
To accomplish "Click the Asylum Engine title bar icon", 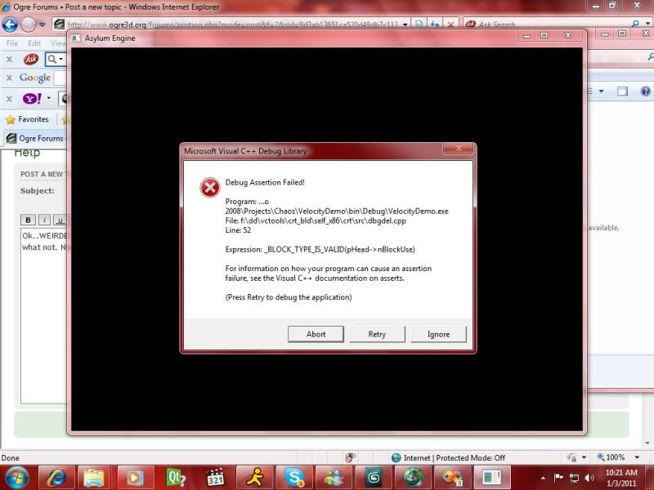I will pyautogui.click(x=76, y=38).
